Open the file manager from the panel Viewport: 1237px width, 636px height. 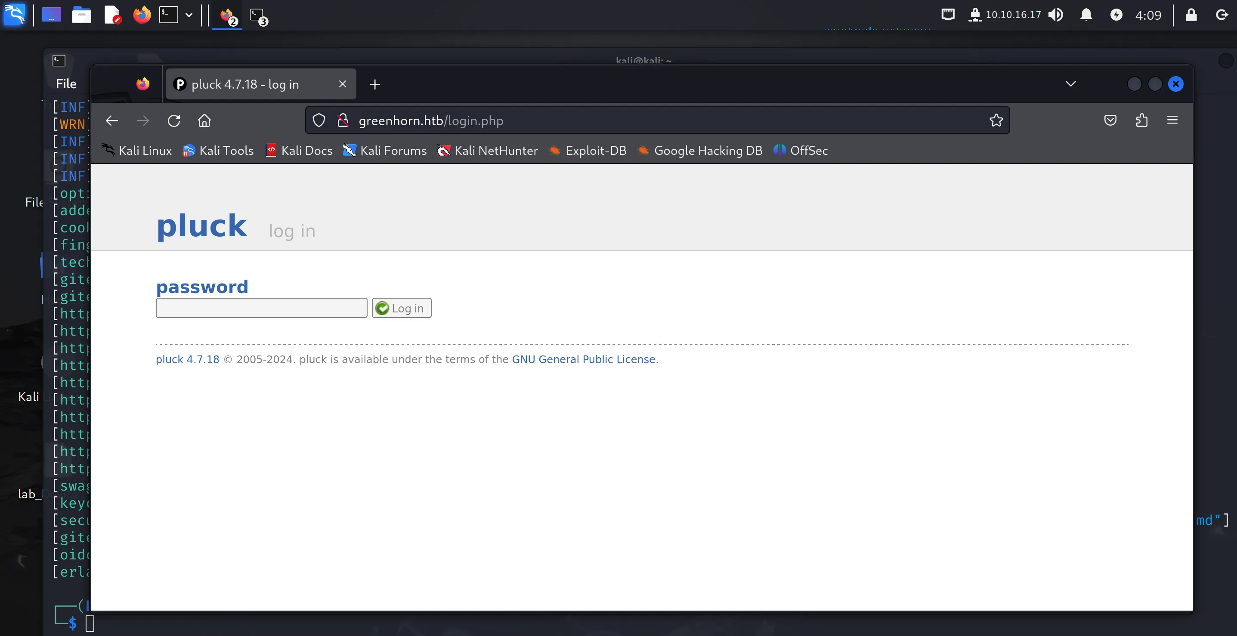point(82,15)
